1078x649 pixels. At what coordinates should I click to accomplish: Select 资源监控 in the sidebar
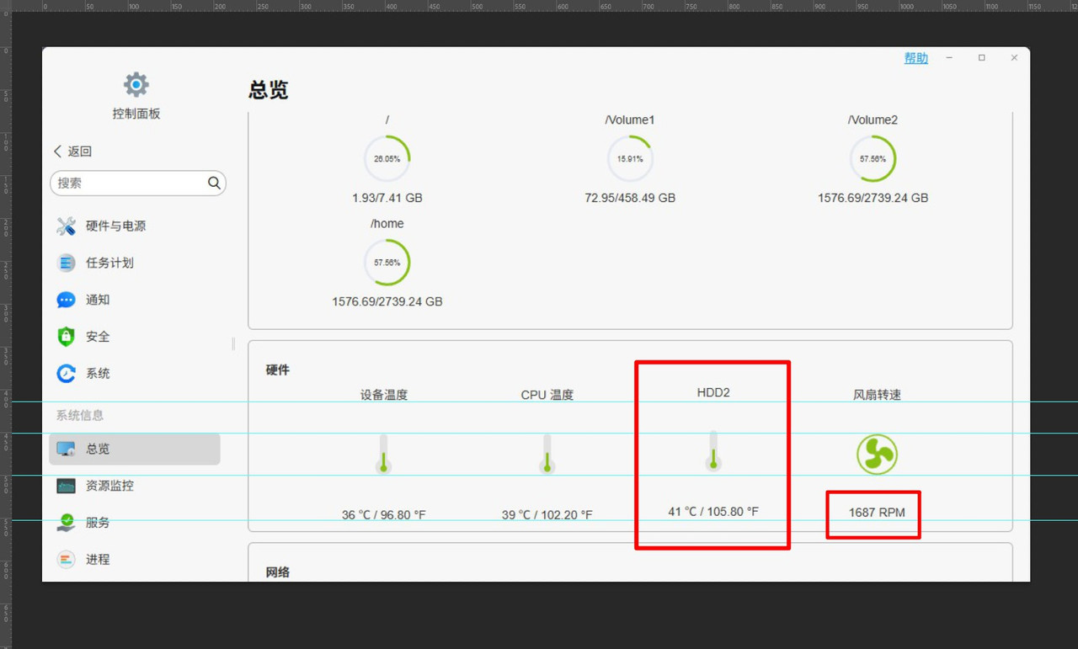coord(135,486)
